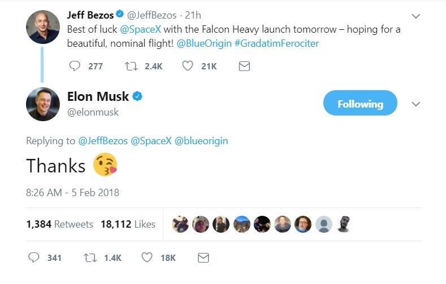Open Elon Musk's profile picture

(x=42, y=104)
